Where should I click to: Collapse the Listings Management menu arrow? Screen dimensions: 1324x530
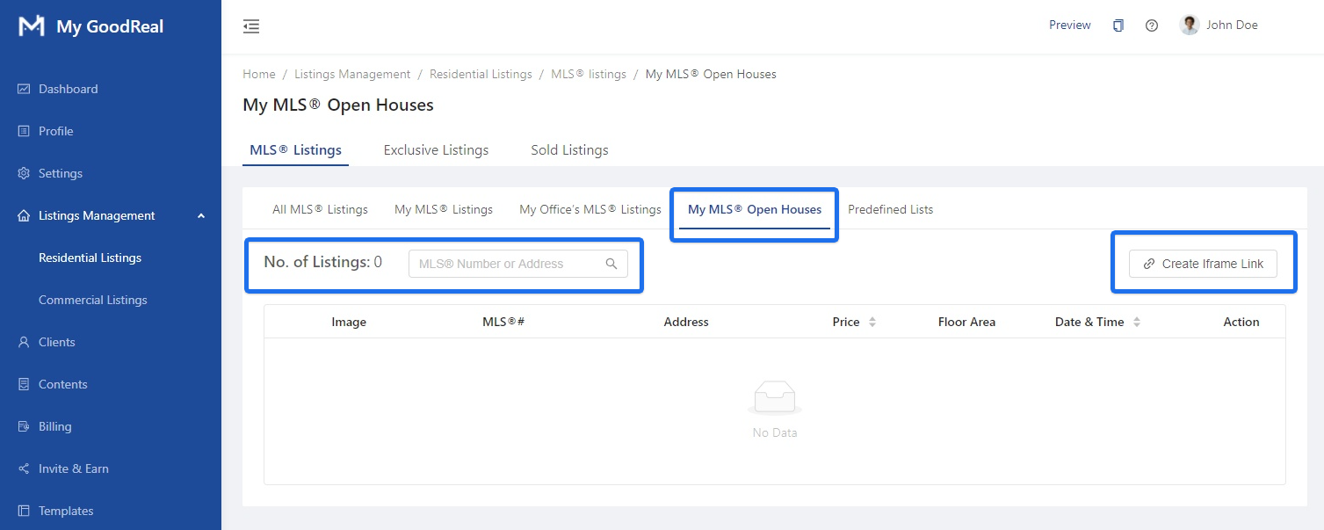[x=201, y=215]
